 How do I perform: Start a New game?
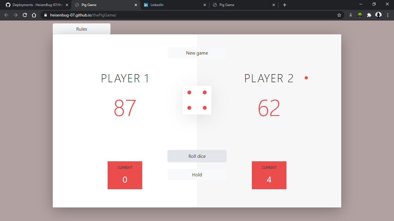coord(197,53)
